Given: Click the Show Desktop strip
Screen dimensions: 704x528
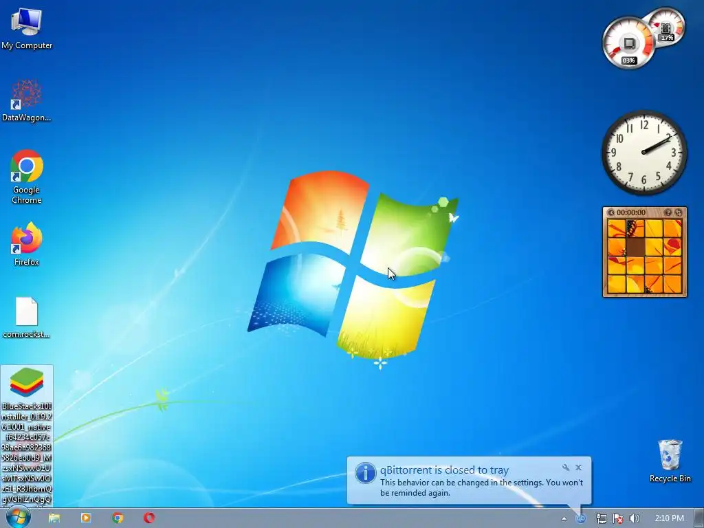Looking at the screenshot, I should pos(698,518).
